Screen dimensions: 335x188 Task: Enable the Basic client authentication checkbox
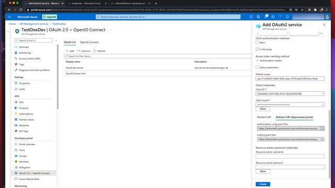257,42
